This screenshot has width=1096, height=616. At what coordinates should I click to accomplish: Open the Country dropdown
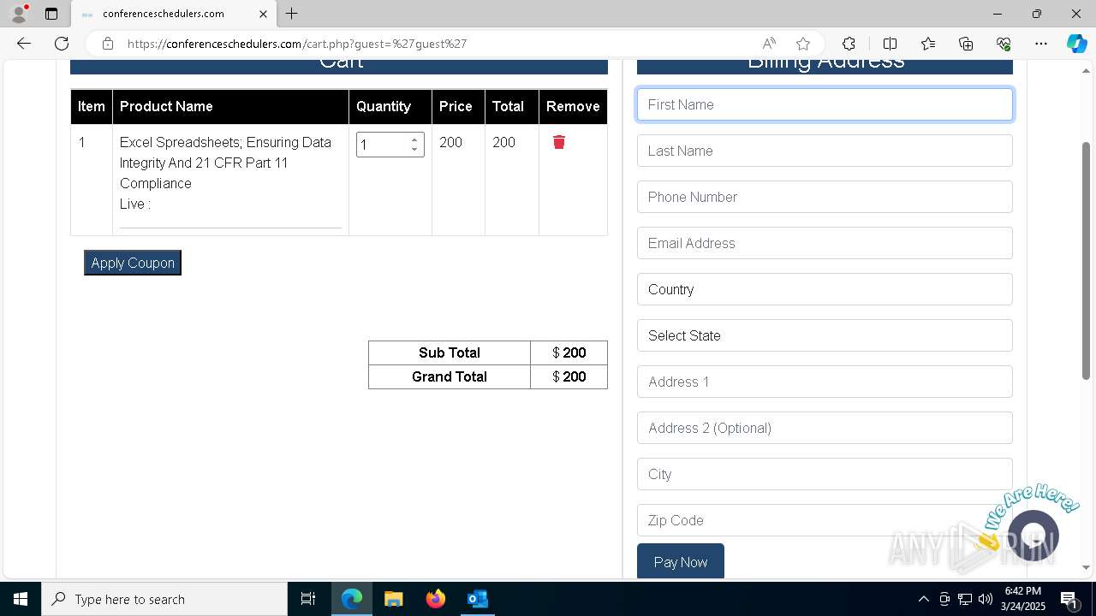[825, 289]
